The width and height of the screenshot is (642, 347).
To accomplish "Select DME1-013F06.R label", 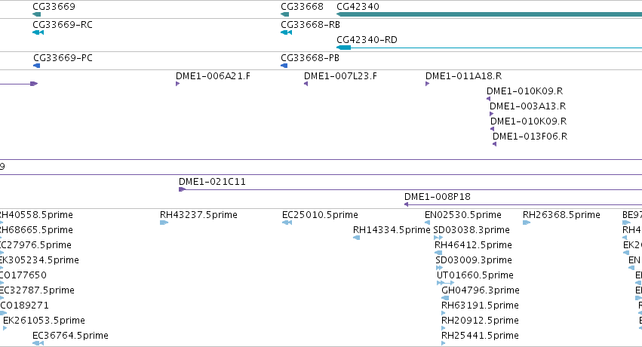I will [x=530, y=137].
